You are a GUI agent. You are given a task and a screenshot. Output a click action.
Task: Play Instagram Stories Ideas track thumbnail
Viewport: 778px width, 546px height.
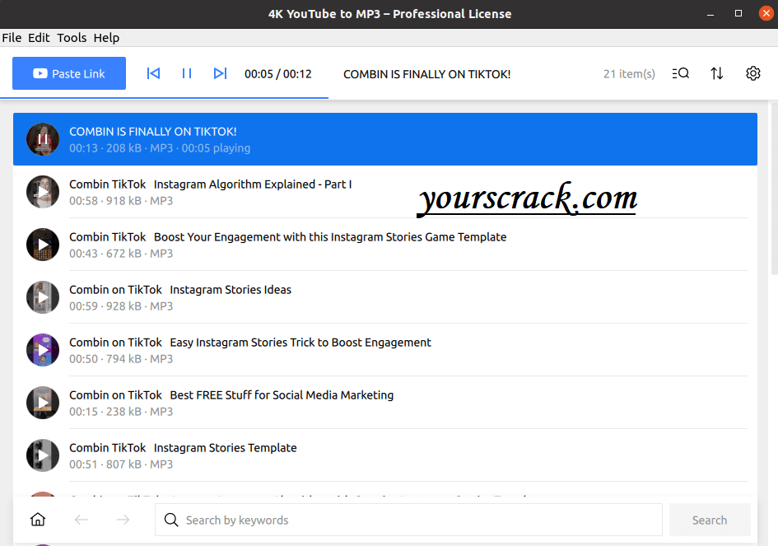(43, 297)
